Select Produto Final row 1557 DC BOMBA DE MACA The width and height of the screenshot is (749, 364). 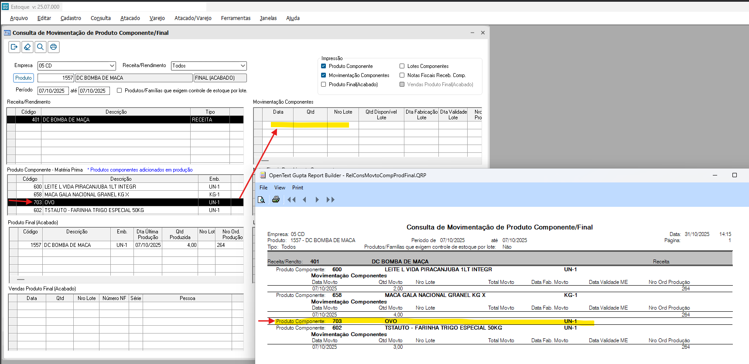127,245
